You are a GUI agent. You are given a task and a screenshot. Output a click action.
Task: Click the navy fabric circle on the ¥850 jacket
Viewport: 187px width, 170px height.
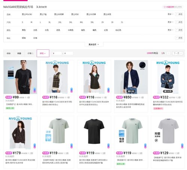[x=142, y=65]
